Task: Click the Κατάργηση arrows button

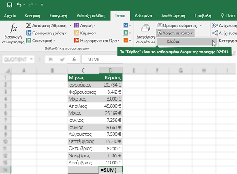Action: (x=227, y=41)
